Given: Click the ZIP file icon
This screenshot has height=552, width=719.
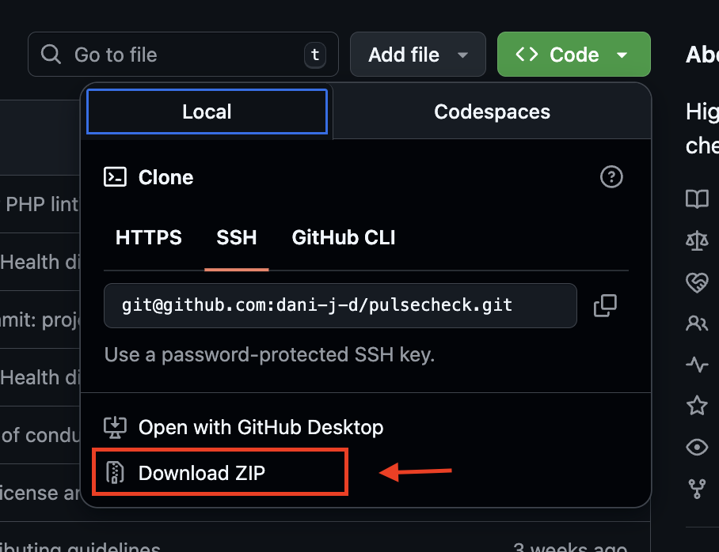Looking at the screenshot, I should click(115, 473).
